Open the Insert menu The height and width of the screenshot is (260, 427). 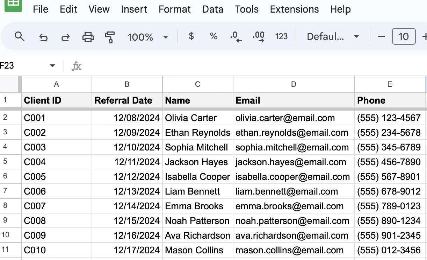pos(134,9)
